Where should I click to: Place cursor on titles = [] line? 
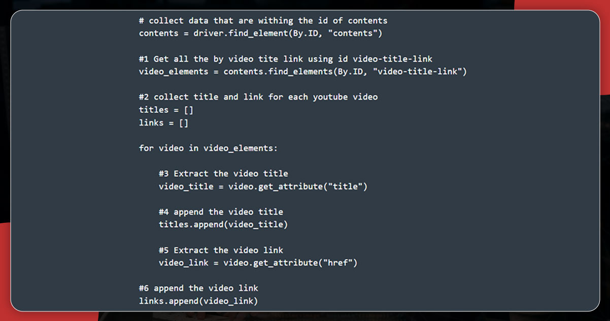[166, 109]
